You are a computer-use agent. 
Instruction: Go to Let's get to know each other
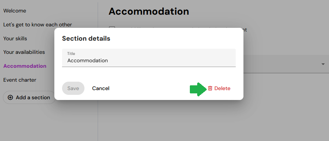point(37,25)
